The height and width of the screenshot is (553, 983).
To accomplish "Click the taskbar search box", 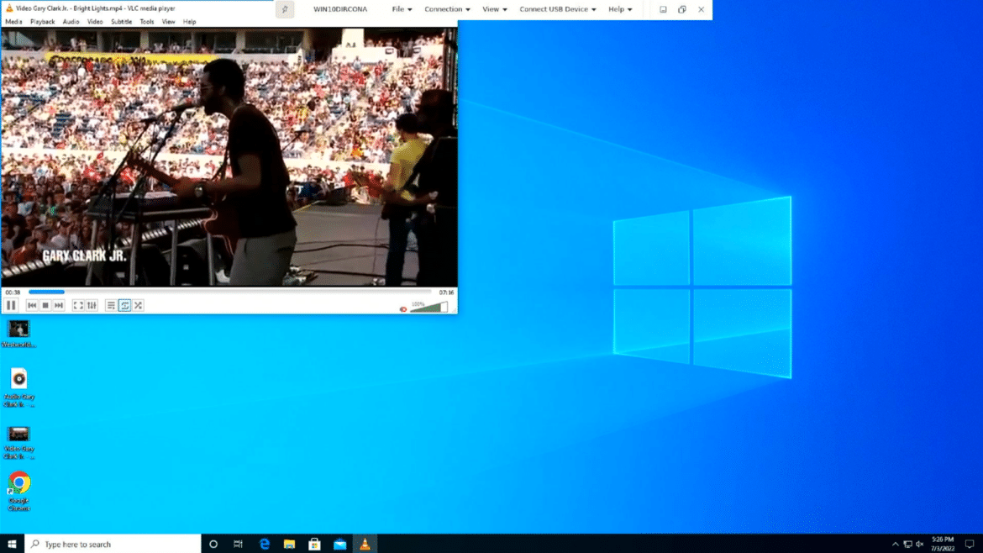I will 113,544.
